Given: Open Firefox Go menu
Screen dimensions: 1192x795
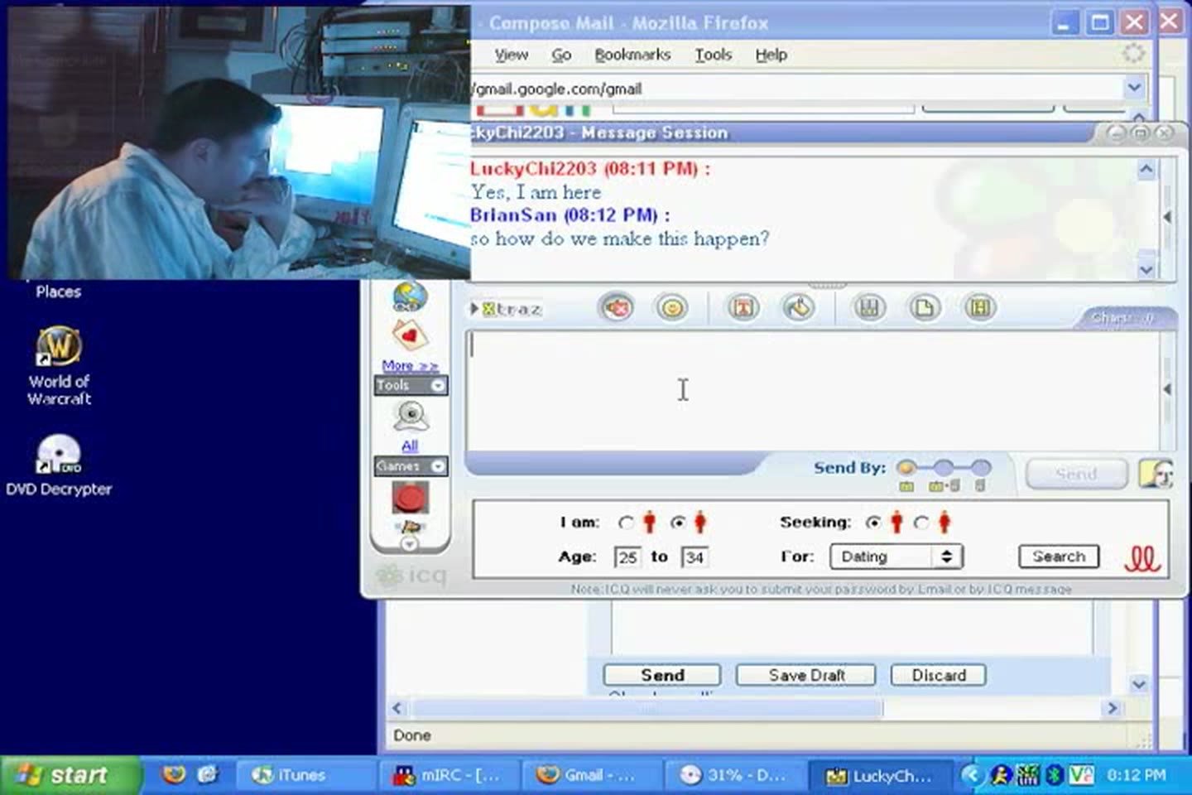Looking at the screenshot, I should point(561,55).
